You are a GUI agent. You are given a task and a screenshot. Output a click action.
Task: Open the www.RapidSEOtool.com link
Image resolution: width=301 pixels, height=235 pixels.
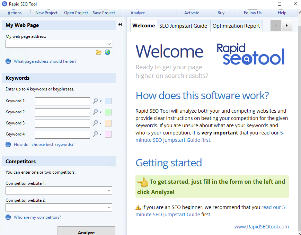[262, 227]
